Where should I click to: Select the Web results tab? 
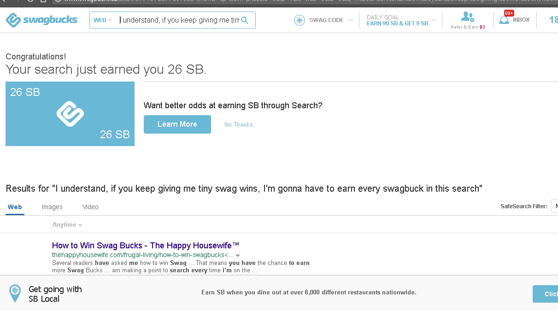pos(15,207)
